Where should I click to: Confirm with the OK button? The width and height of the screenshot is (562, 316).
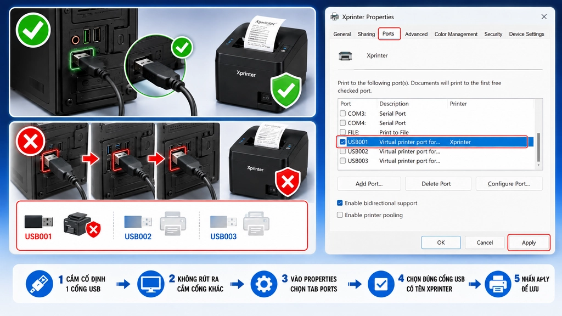click(441, 242)
